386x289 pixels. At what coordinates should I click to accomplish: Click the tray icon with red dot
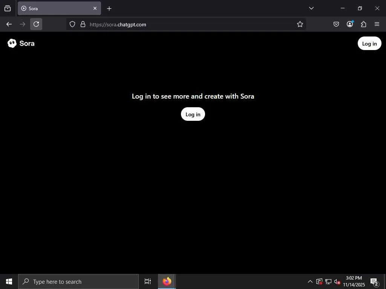(319, 281)
